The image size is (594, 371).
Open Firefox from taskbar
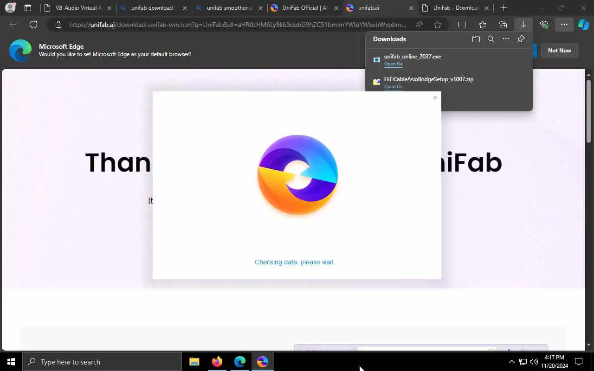pyautogui.click(x=217, y=362)
